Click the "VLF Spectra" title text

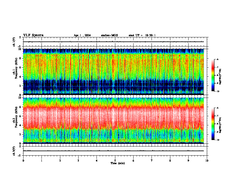pyautogui.click(x=33, y=35)
